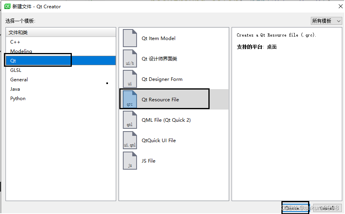Click the Qt Item Model file icon

click(x=130, y=38)
